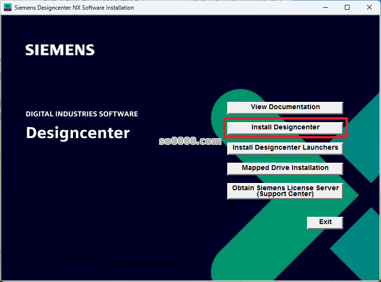Minimize the installation window
The height and width of the screenshot is (282, 381).
point(325,8)
